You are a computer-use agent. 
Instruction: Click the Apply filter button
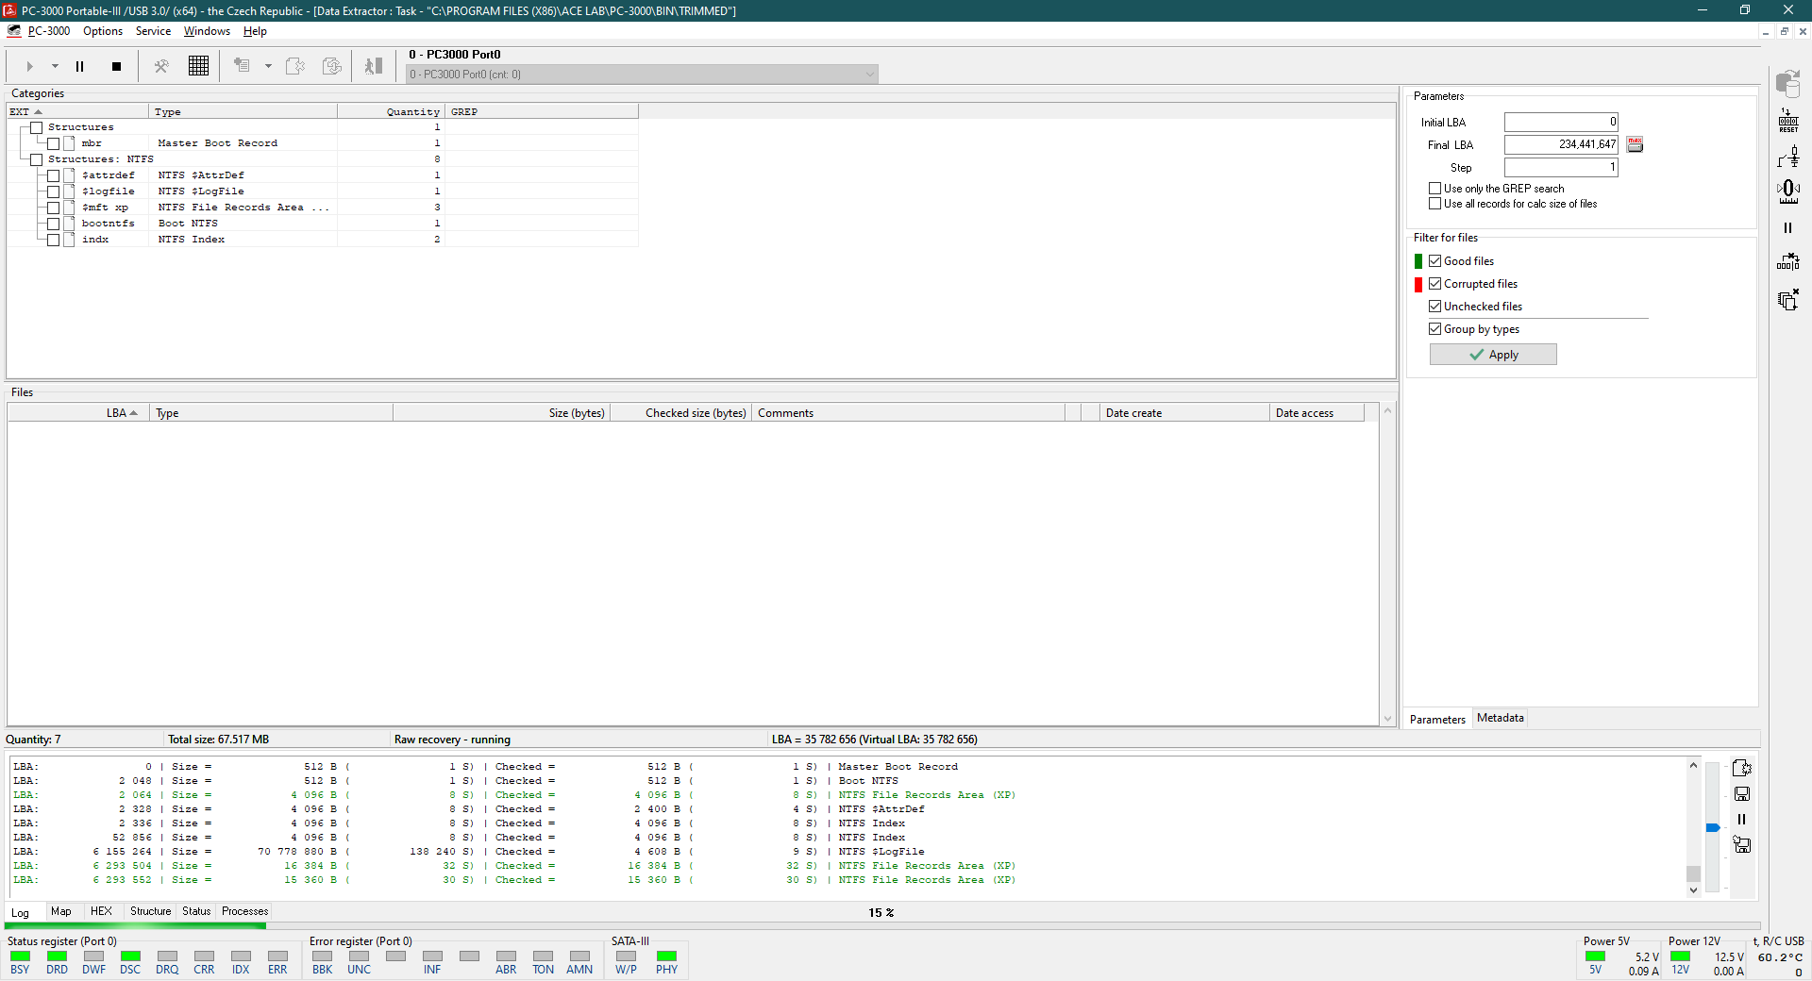[x=1492, y=355]
